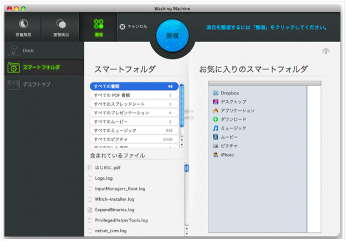Select デスクトップ in the sidebar

click(x=44, y=84)
